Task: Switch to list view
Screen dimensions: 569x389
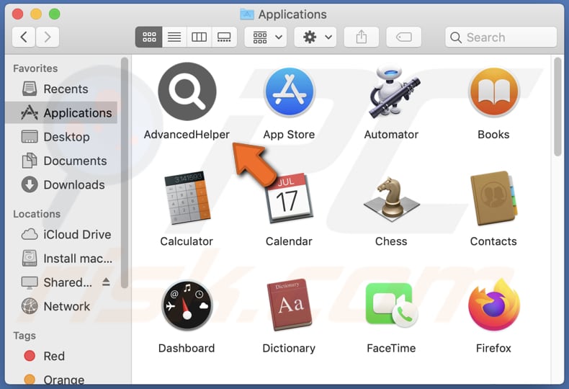Action: click(x=174, y=37)
